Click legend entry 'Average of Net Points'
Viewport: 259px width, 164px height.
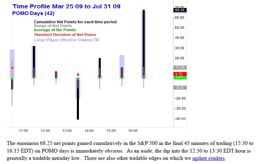(x=55, y=30)
